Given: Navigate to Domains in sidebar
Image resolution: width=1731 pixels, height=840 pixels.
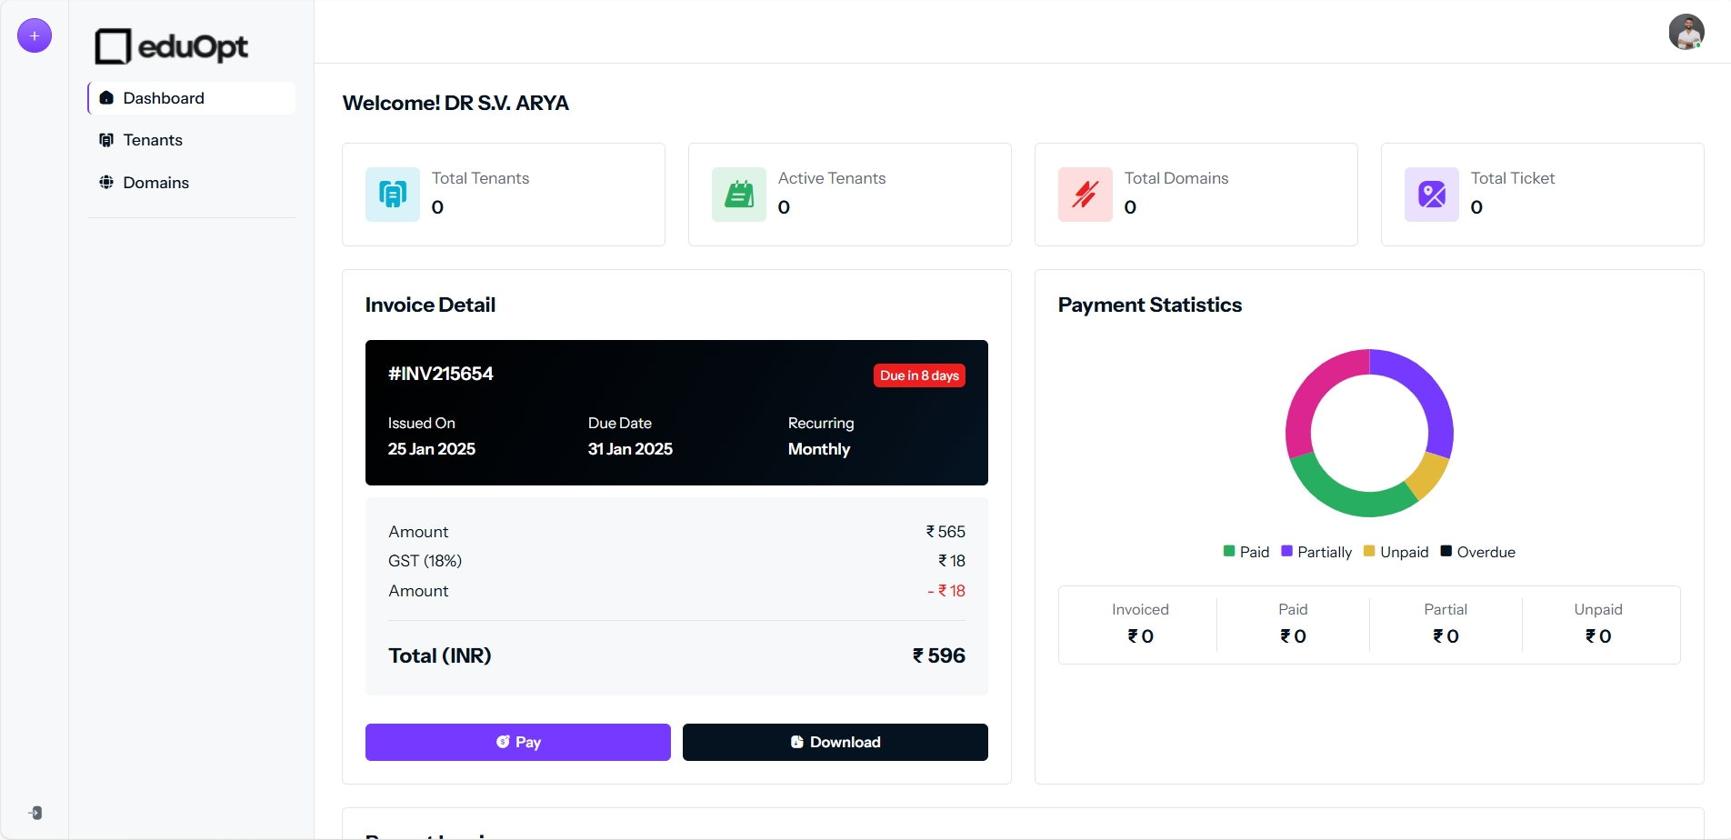Looking at the screenshot, I should tap(155, 183).
